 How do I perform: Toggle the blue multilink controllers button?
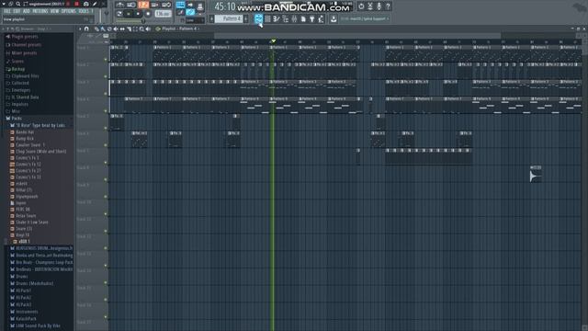click(x=190, y=12)
